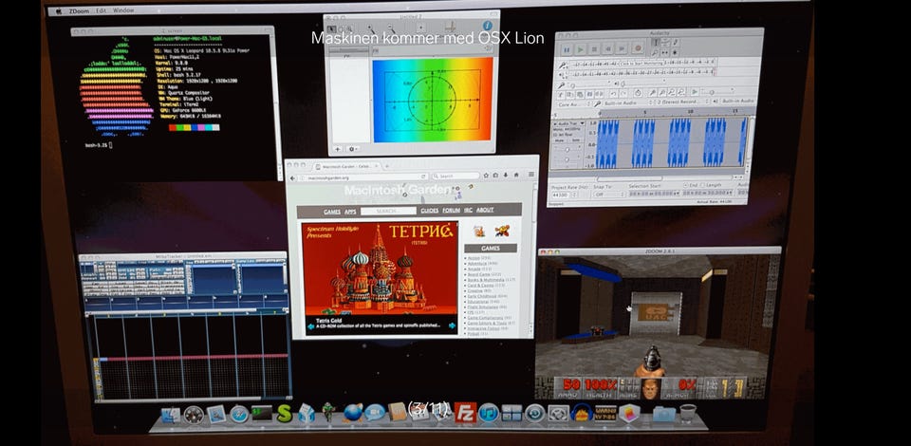Click previous arrow on Tetris Gold slideshow
Screen dimensions: 911x446
pos(311,326)
